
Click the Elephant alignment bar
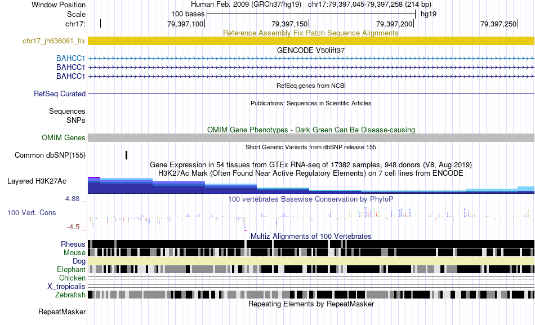tap(311, 269)
